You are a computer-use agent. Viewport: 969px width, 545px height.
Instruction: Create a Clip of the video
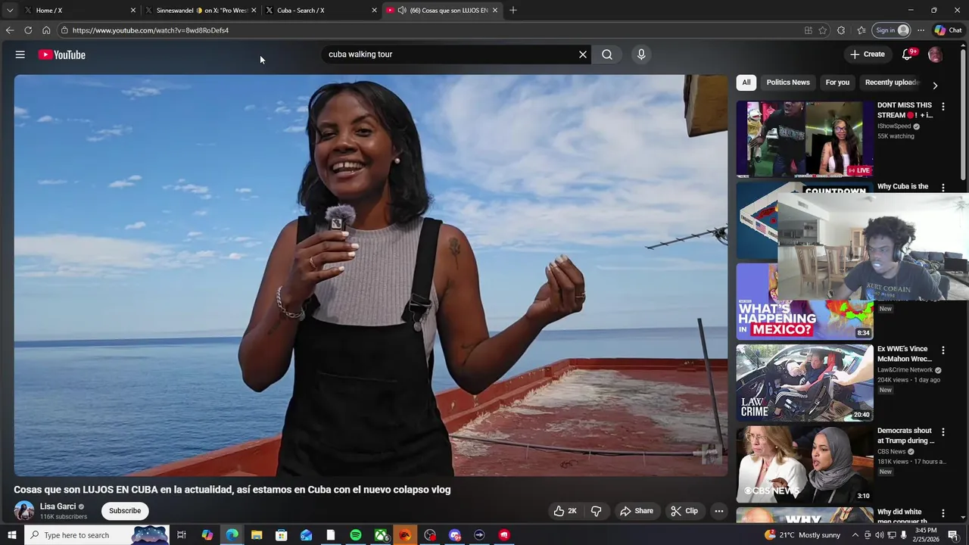coord(684,511)
